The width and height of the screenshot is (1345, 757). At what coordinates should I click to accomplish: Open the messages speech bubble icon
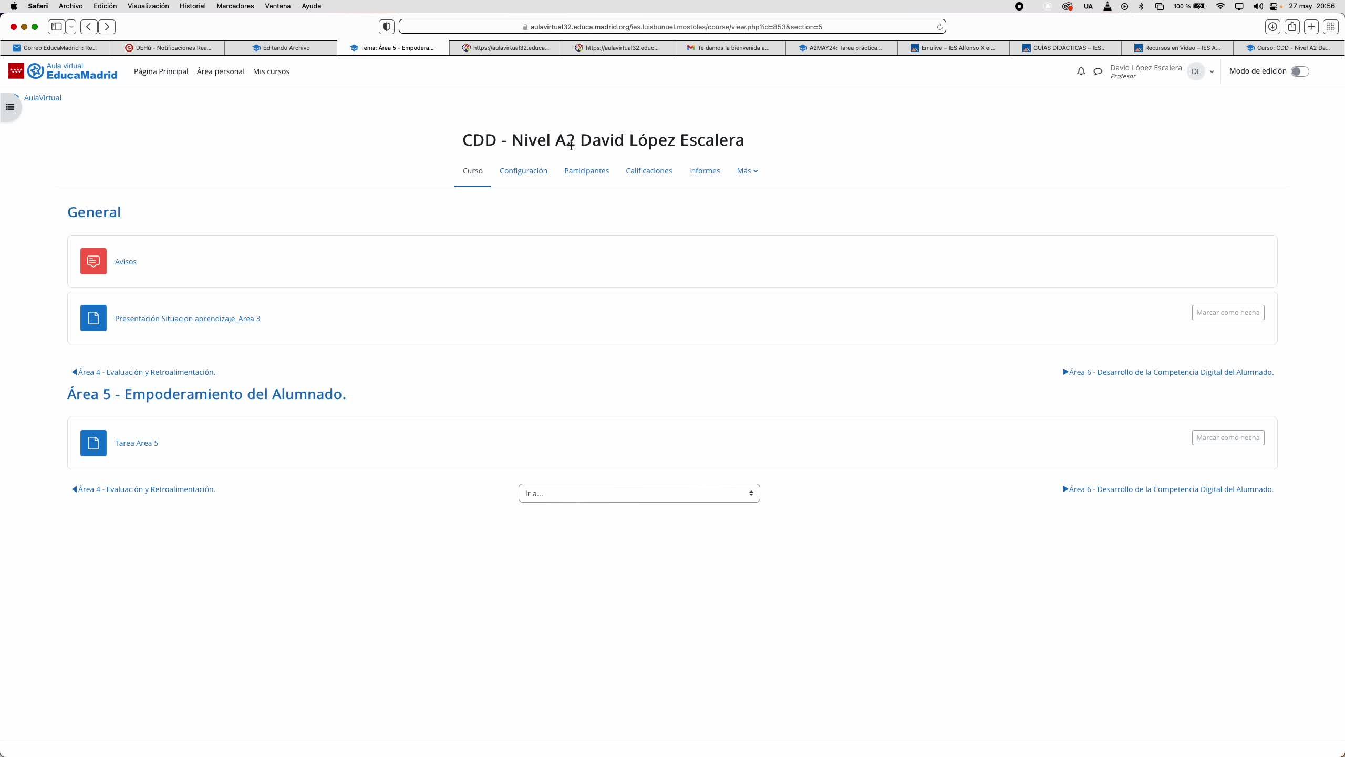point(1098,71)
